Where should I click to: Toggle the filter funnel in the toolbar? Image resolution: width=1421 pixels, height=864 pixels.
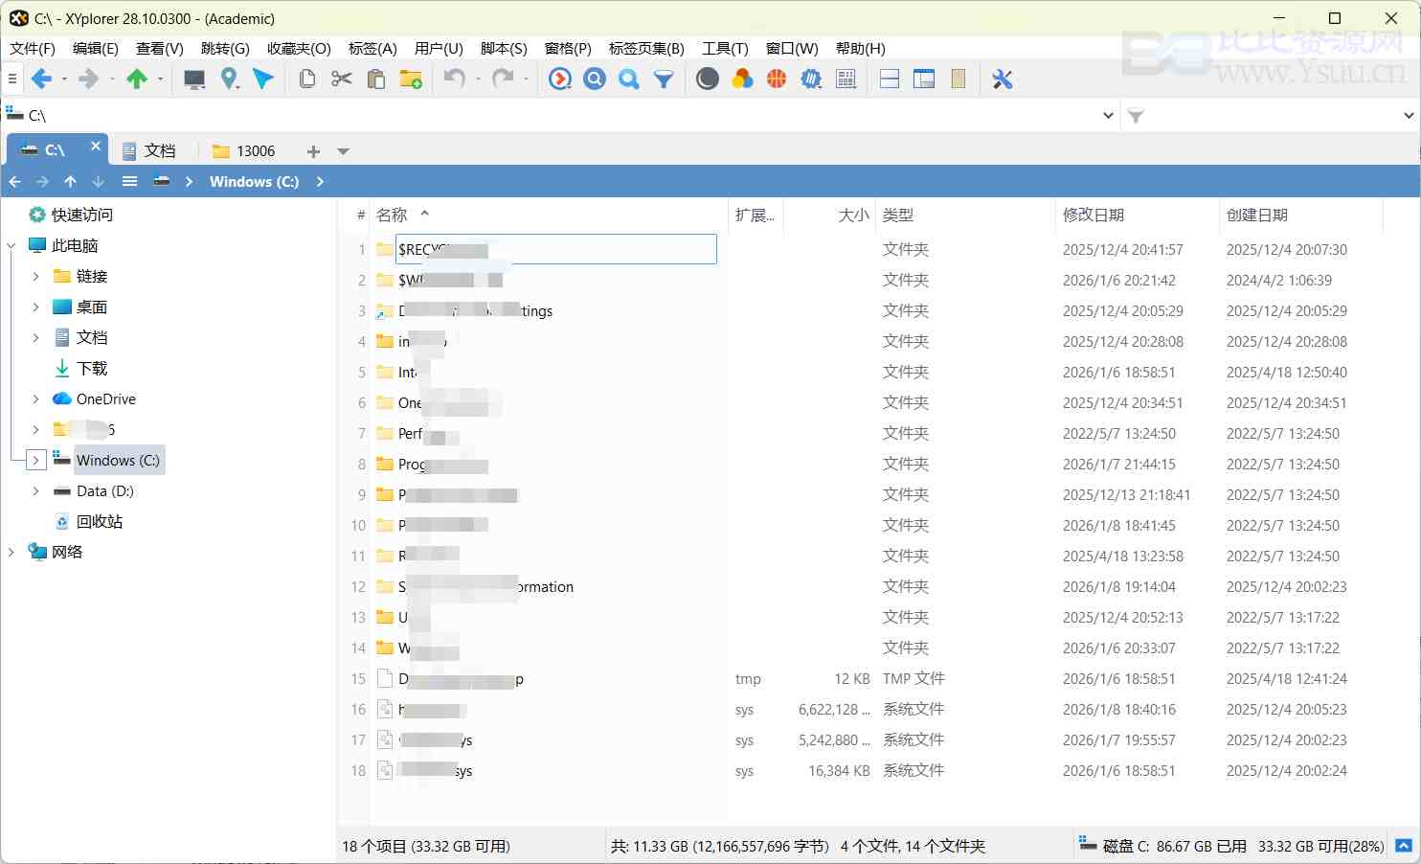pos(662,79)
